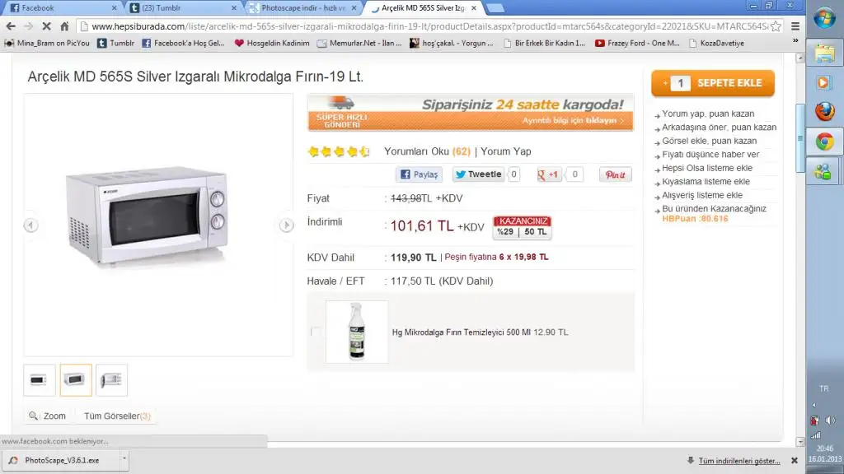Zoom into the product image
The image size is (844, 474).
tap(47, 416)
